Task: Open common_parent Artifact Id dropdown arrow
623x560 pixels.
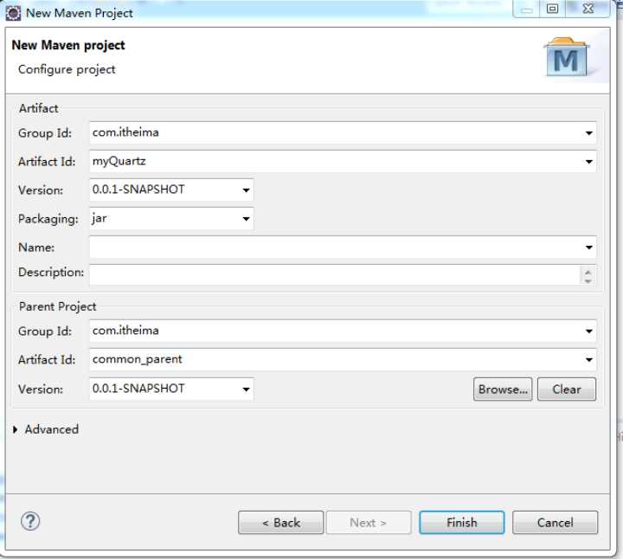Action: [589, 360]
